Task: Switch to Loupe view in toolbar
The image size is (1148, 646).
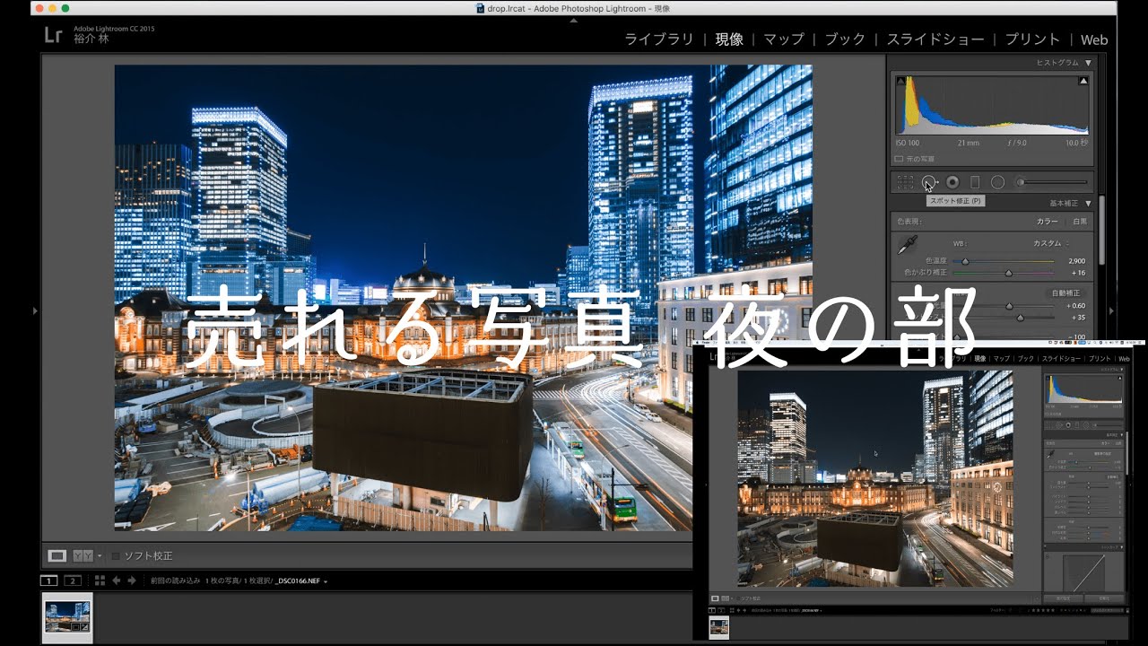Action: [57, 555]
